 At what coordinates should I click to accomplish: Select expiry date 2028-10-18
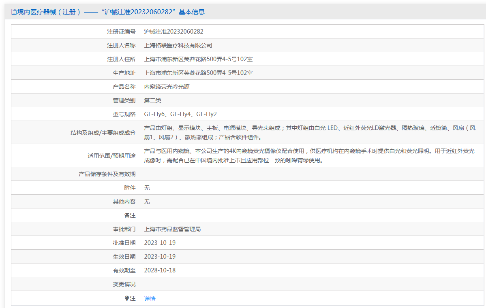pos(160,270)
